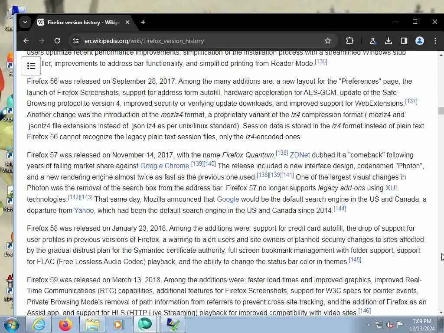444x333 pixels.
Task: Expand the tab search dropdown
Action: coord(25,22)
